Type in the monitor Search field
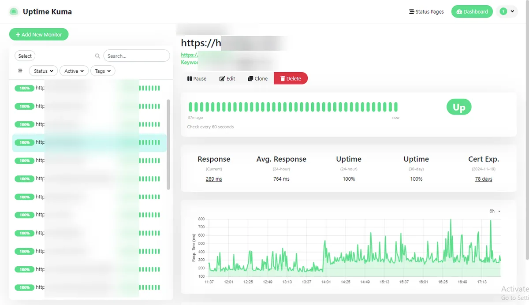This screenshot has width=529, height=305. click(137, 56)
